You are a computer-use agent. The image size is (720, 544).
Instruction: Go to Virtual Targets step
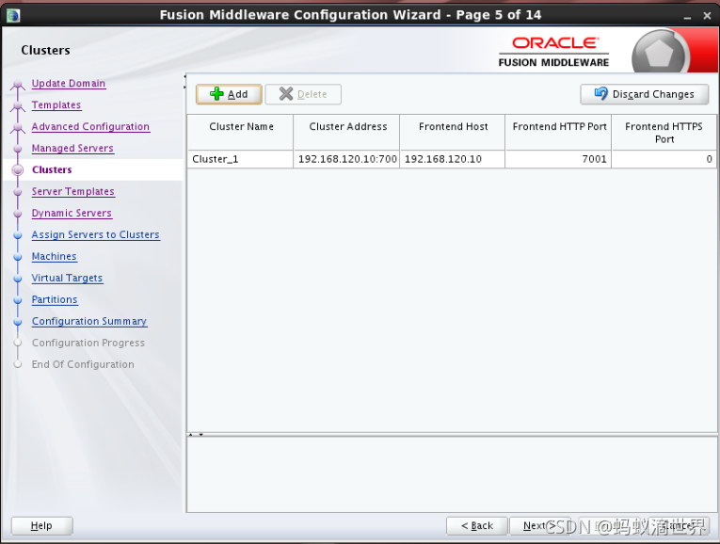tap(67, 278)
